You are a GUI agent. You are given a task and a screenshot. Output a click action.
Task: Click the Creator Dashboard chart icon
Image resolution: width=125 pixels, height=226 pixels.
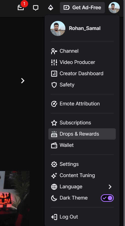click(x=54, y=74)
